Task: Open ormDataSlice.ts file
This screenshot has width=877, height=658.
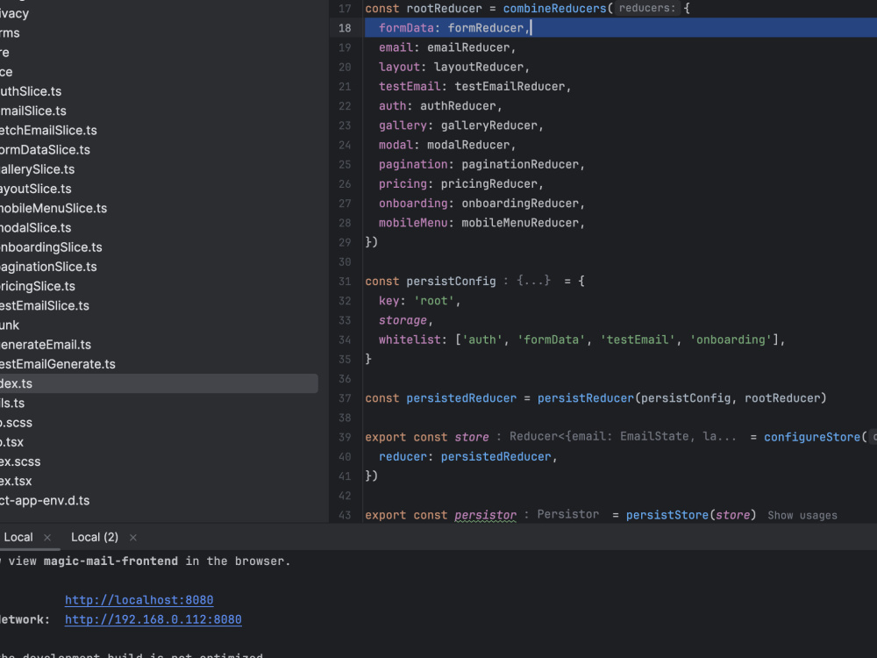Action: pos(45,150)
